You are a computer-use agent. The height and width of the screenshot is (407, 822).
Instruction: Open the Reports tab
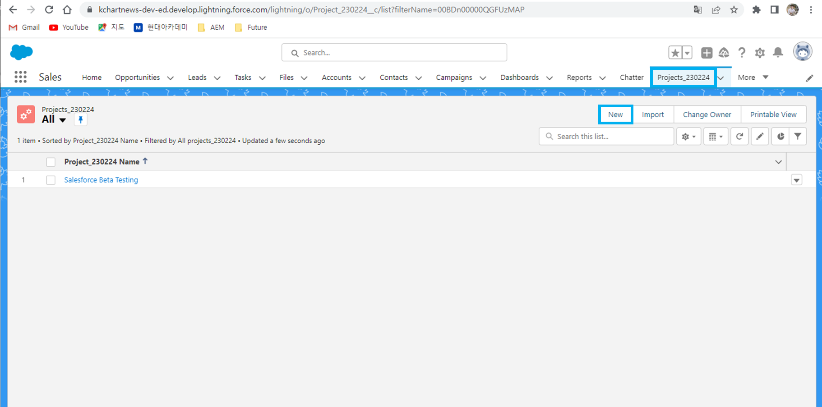point(579,78)
